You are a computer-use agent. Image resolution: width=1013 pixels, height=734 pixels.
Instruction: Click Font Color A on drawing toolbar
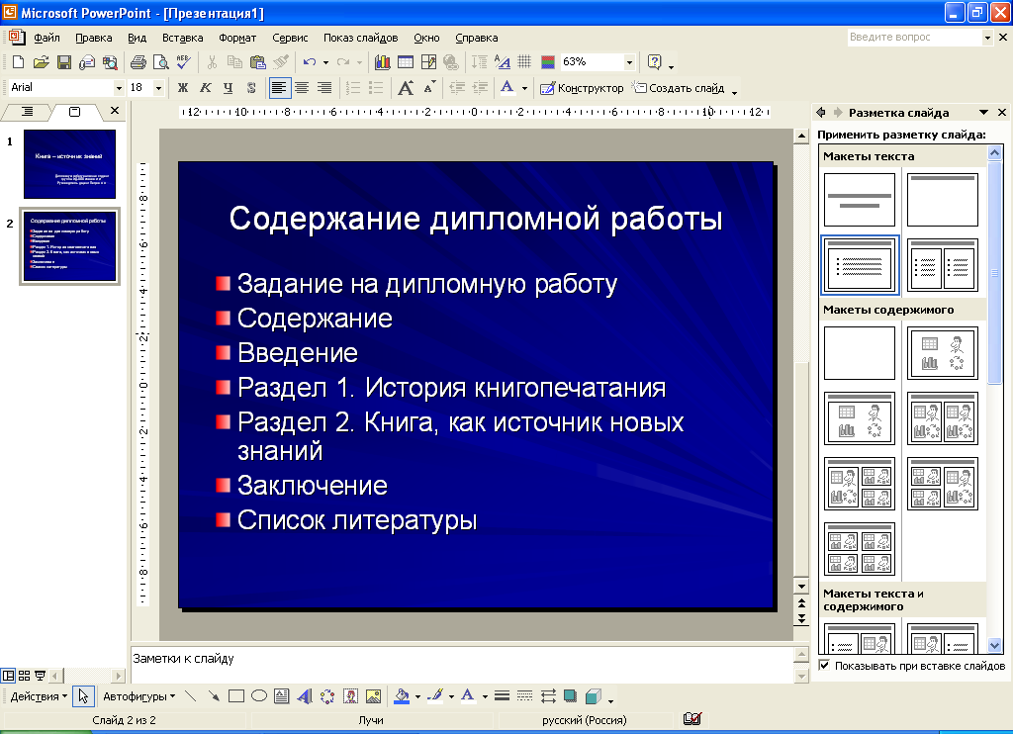[x=468, y=695]
